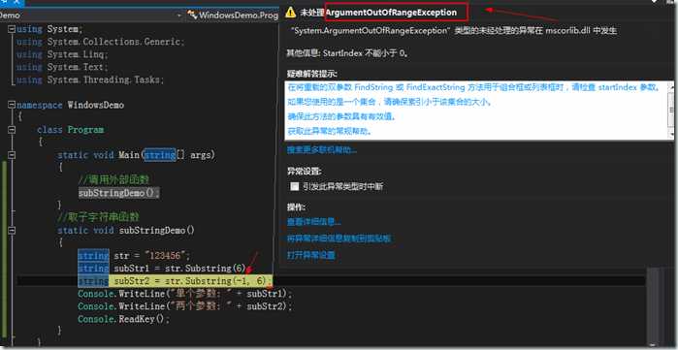Click the yellow warning icon in exception dialog

click(x=291, y=13)
